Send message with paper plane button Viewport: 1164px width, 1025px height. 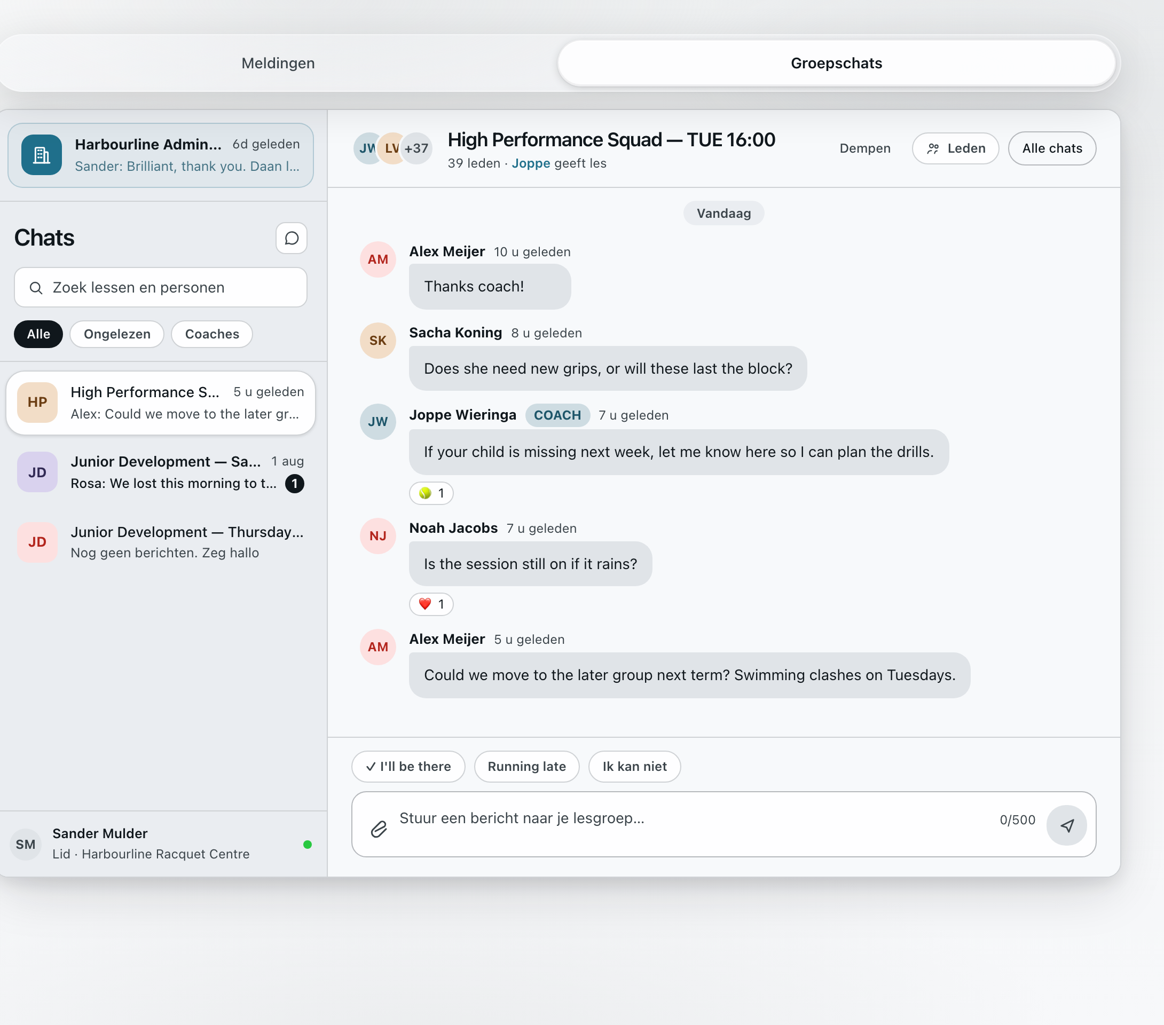[x=1066, y=825]
